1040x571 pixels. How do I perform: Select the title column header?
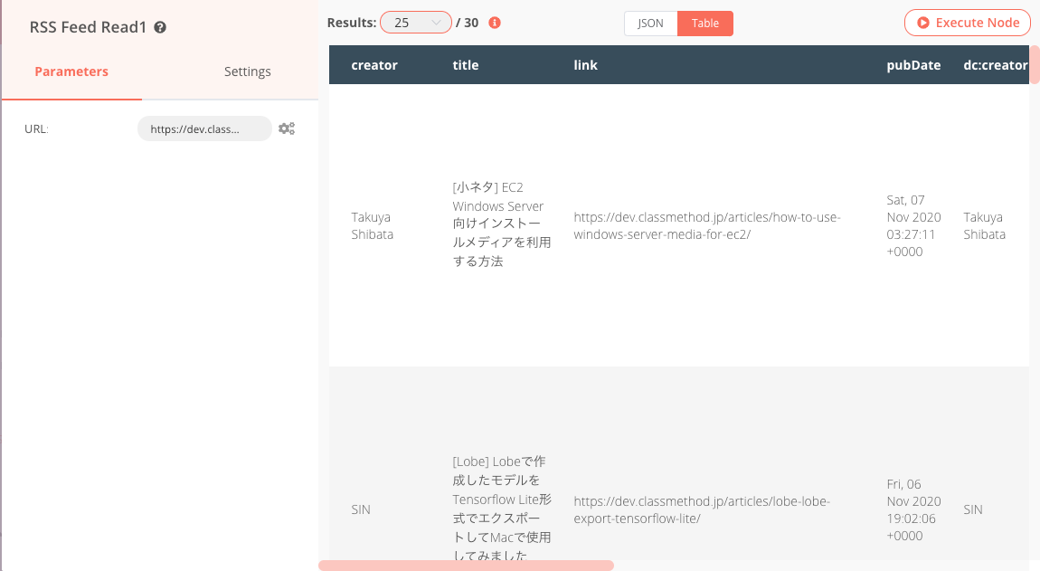coord(466,65)
